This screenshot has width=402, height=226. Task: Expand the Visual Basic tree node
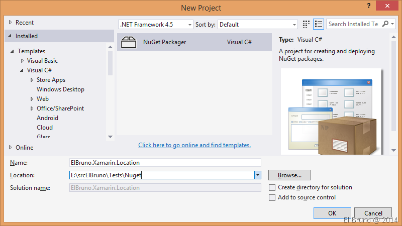pyautogui.click(x=22, y=61)
